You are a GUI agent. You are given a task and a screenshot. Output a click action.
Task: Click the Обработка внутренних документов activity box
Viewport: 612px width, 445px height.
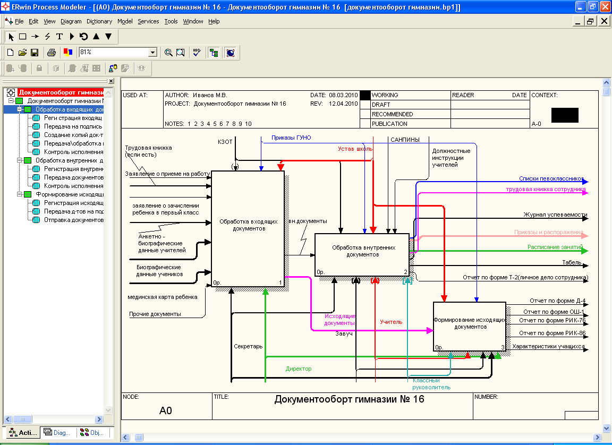tap(362, 251)
